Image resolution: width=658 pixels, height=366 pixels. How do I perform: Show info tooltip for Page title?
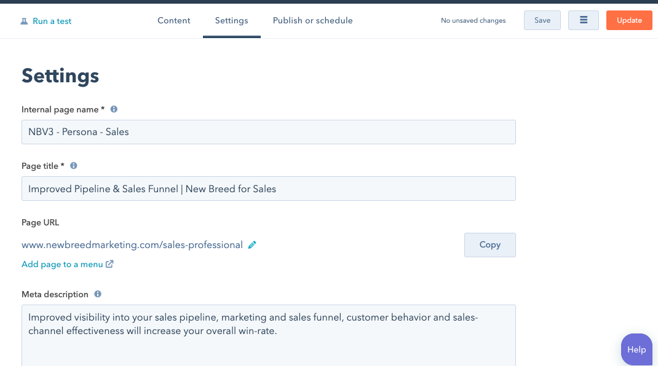click(73, 166)
